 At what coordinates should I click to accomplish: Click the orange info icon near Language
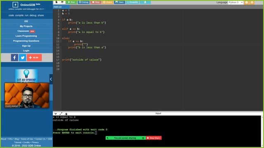[x=247, y=2]
